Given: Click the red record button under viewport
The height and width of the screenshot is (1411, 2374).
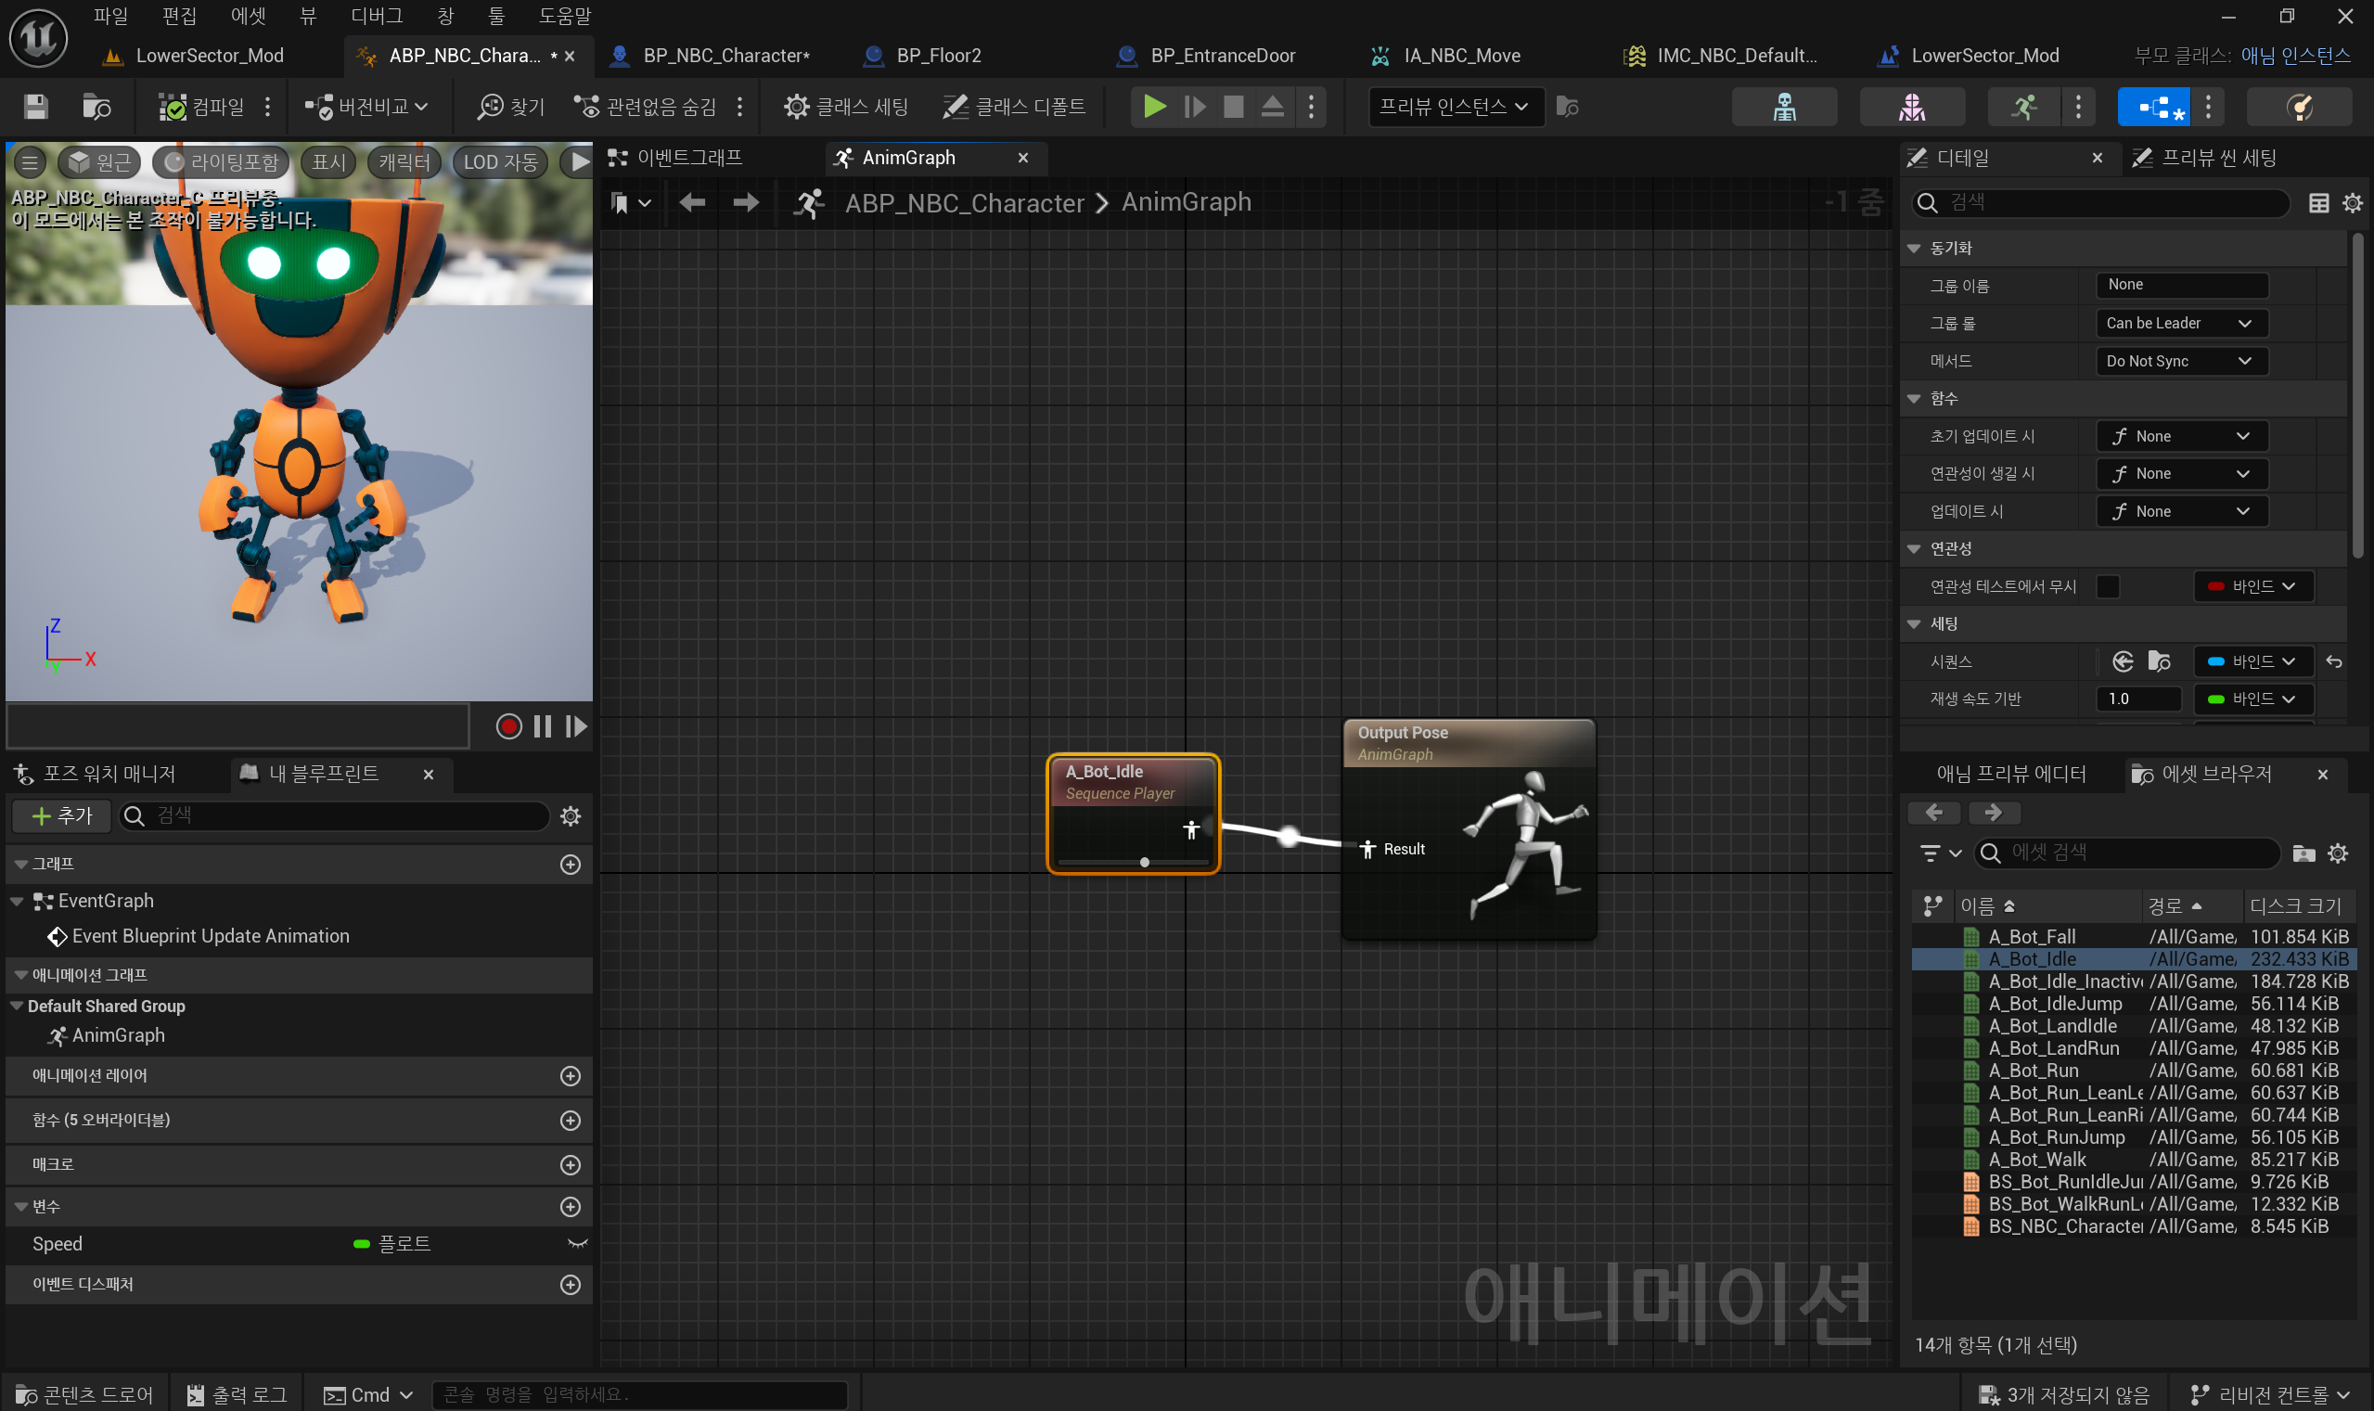Looking at the screenshot, I should [x=508, y=726].
